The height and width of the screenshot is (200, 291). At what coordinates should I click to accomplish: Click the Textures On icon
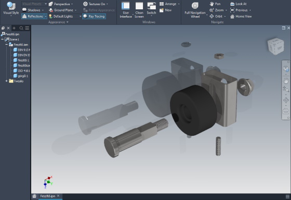tap(85, 4)
